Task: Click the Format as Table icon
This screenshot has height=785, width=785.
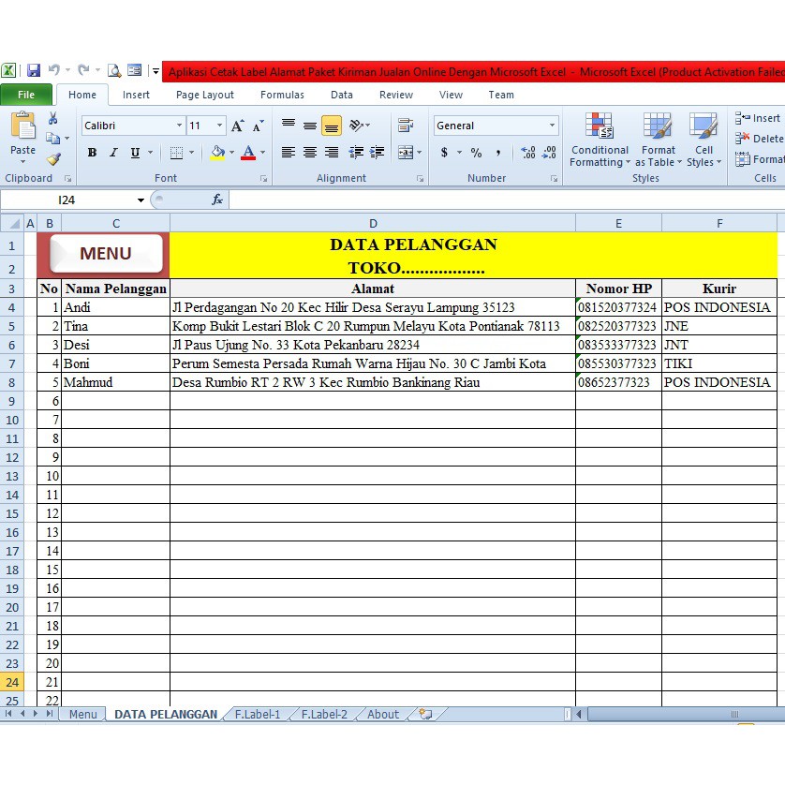Action: point(658,141)
